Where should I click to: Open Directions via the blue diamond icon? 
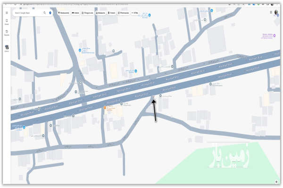click(x=50, y=13)
